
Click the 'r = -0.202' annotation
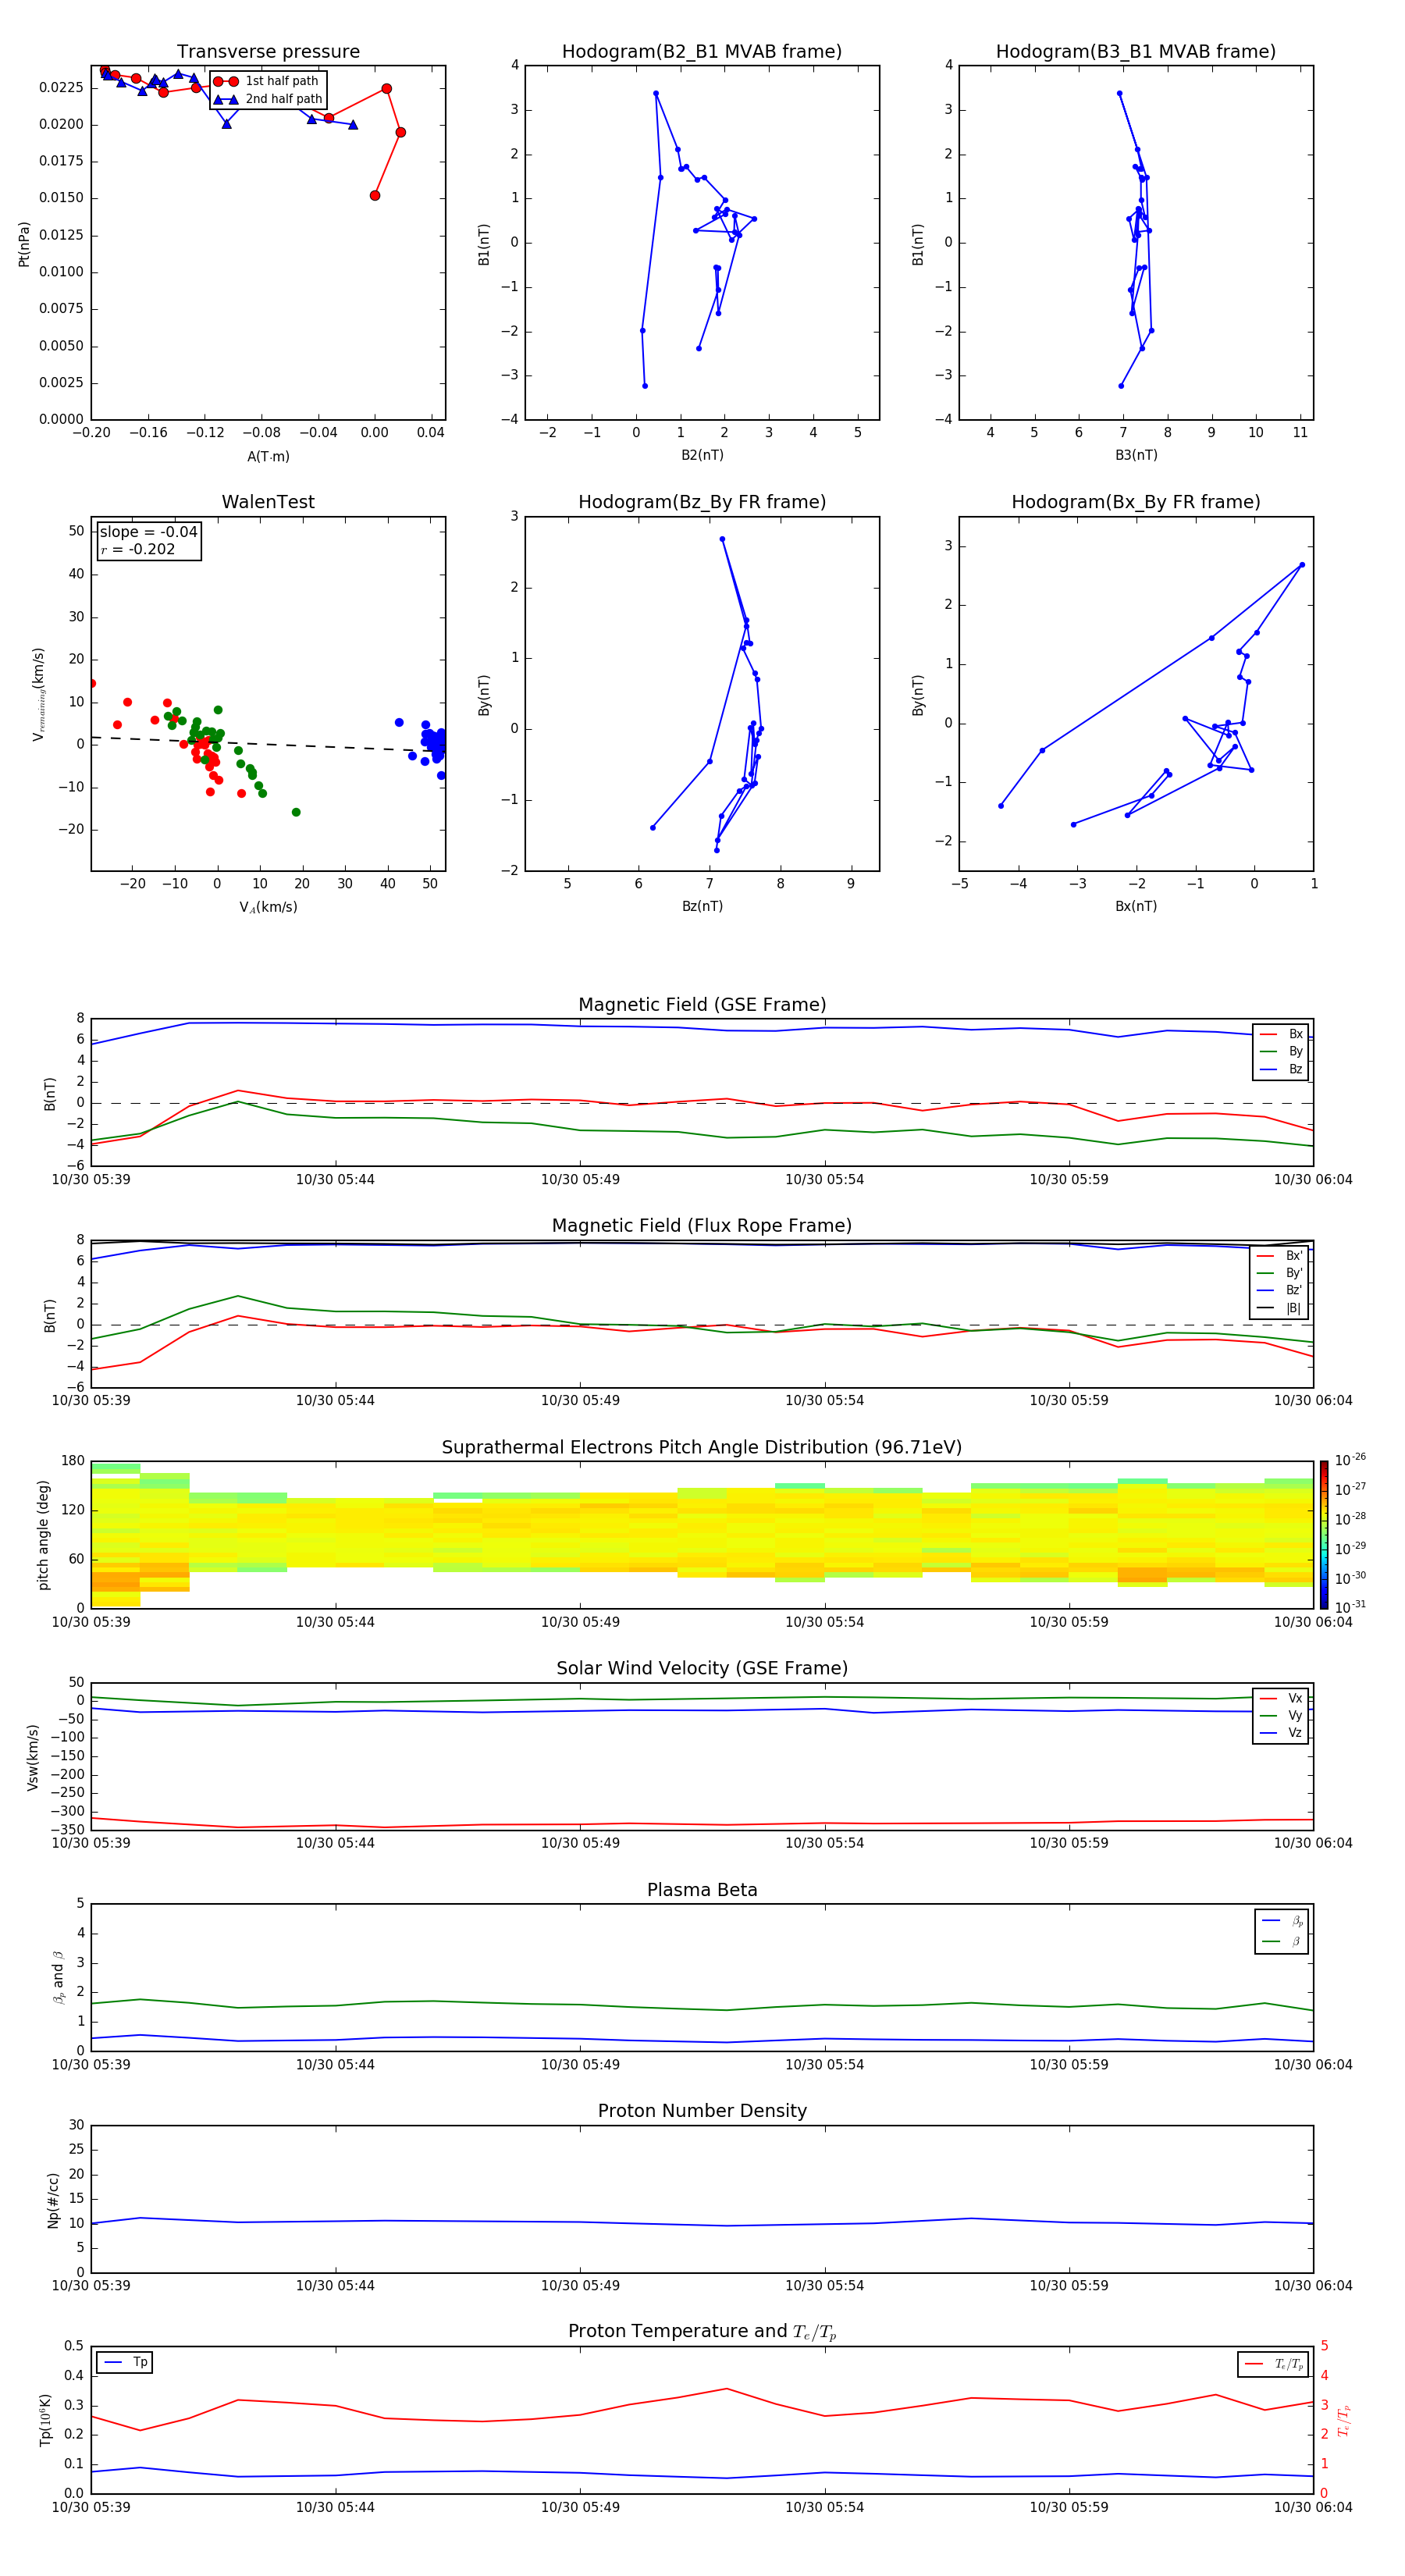coord(138,549)
